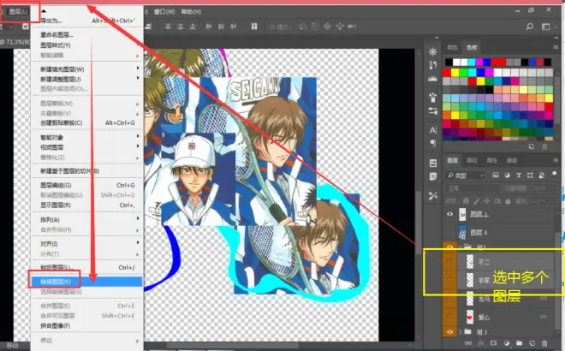Viewport: 565px width, 351px height.
Task: Expand 对齐(I) submenu
Action: pyautogui.click(x=86, y=244)
